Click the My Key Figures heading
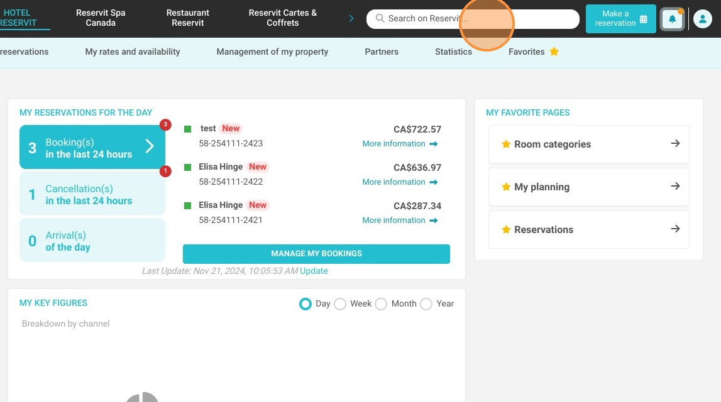The width and height of the screenshot is (721, 402). tap(53, 303)
